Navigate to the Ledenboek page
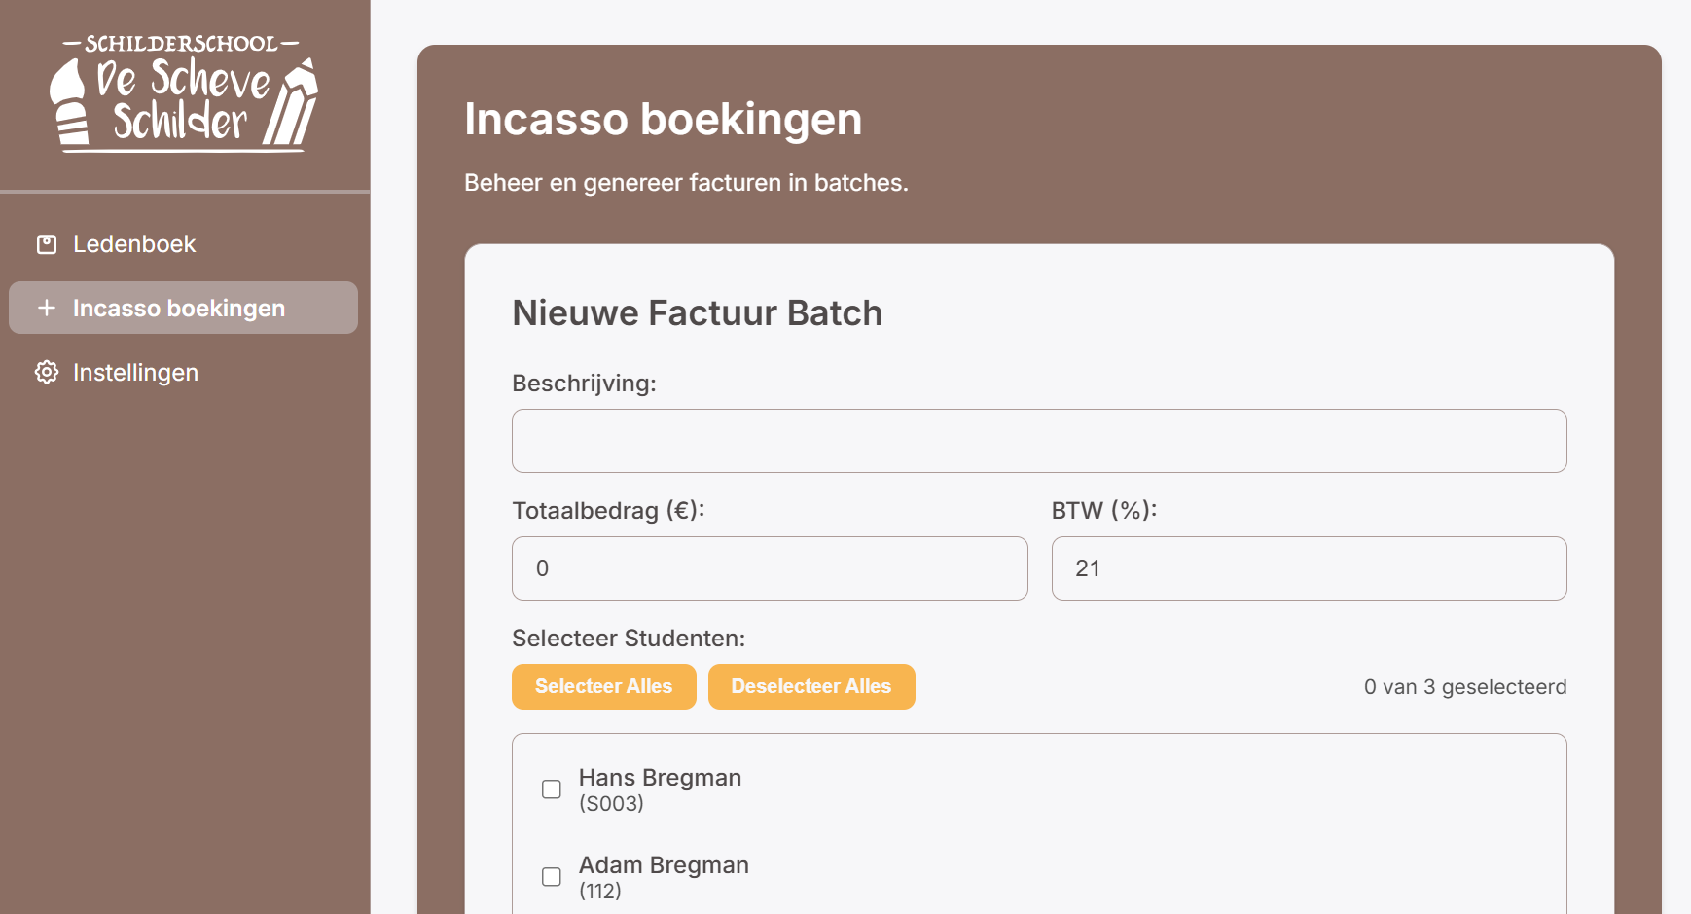The height and width of the screenshot is (914, 1691). (134, 244)
